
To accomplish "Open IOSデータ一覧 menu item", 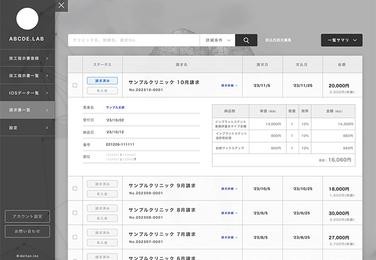I will (27, 93).
